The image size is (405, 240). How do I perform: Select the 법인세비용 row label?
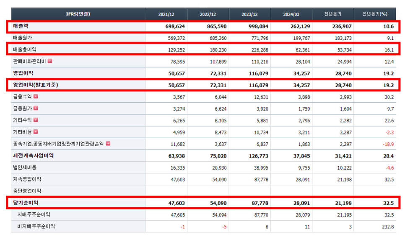coord(25,167)
